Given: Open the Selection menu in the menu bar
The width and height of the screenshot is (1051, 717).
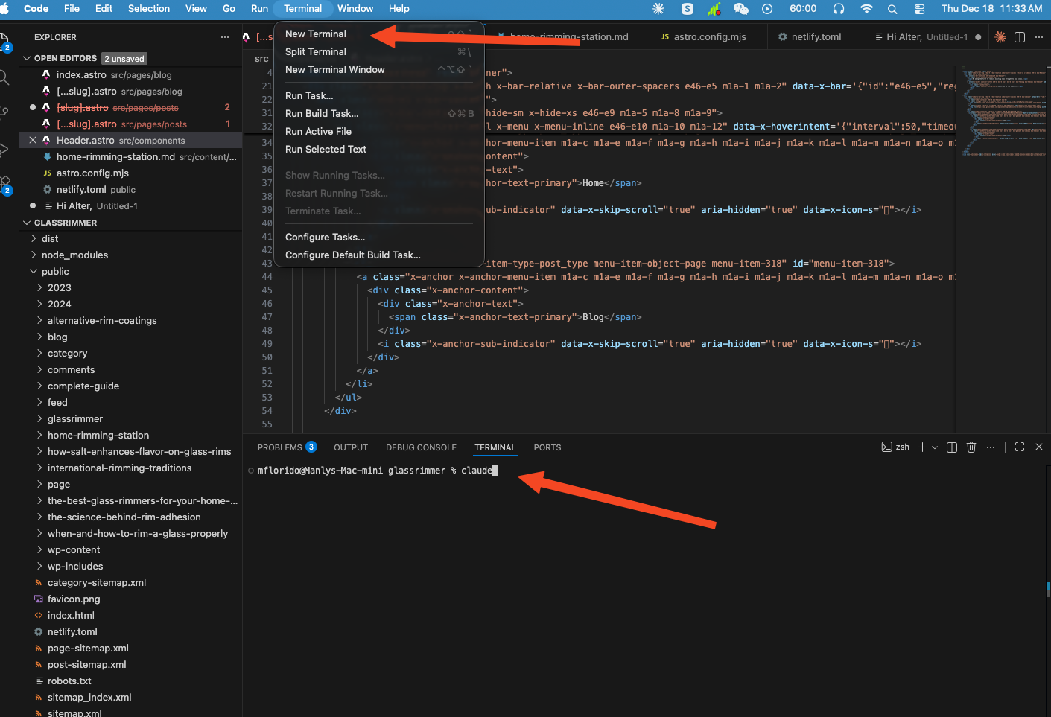Looking at the screenshot, I should tap(149, 8).
